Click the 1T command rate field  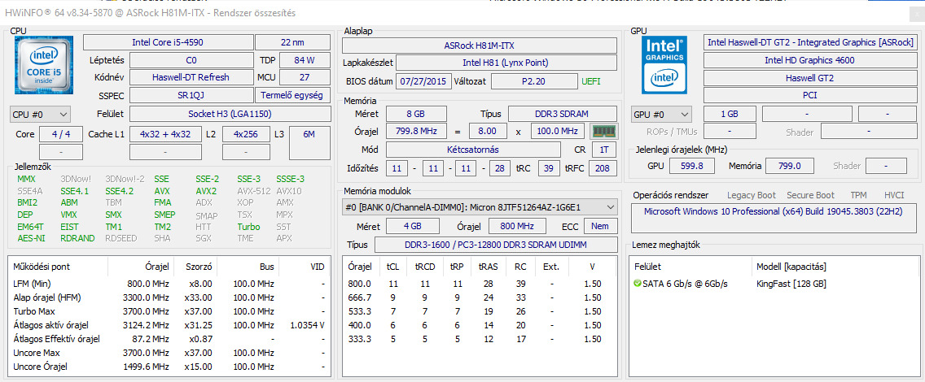pos(604,150)
